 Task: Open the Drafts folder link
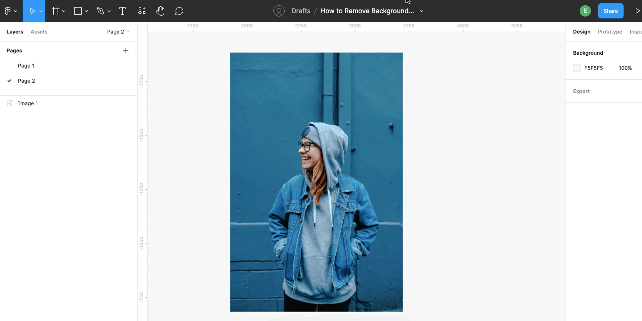(x=301, y=11)
